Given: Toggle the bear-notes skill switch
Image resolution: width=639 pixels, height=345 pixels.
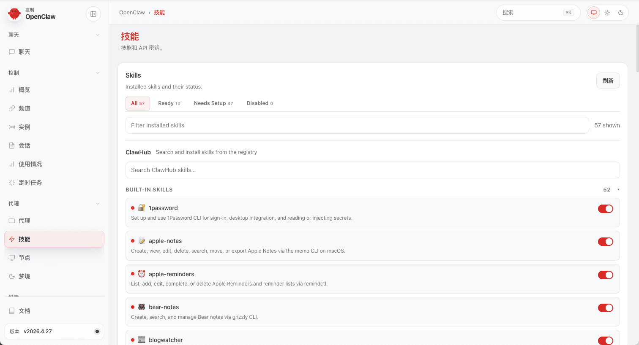Looking at the screenshot, I should (x=606, y=308).
